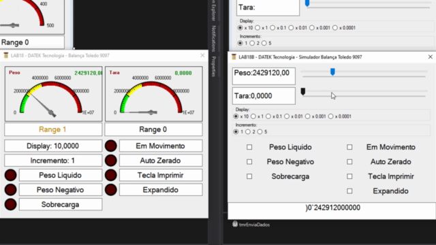Select the tmrEnviaDados timer component icon
Image resolution: width=436 pixels, height=245 pixels.
pyautogui.click(x=235, y=224)
